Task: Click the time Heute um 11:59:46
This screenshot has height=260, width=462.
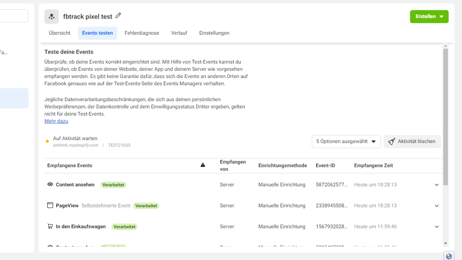Action: pos(375,226)
